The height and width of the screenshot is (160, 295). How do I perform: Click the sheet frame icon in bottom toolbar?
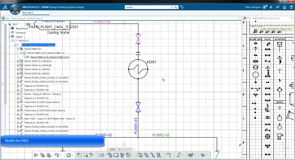coord(116,155)
